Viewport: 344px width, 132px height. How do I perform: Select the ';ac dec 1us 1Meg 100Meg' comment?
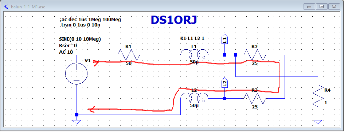tap(90, 20)
